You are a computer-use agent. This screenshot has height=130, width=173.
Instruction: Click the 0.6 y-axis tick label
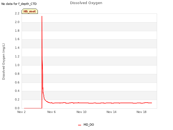[17, 82]
